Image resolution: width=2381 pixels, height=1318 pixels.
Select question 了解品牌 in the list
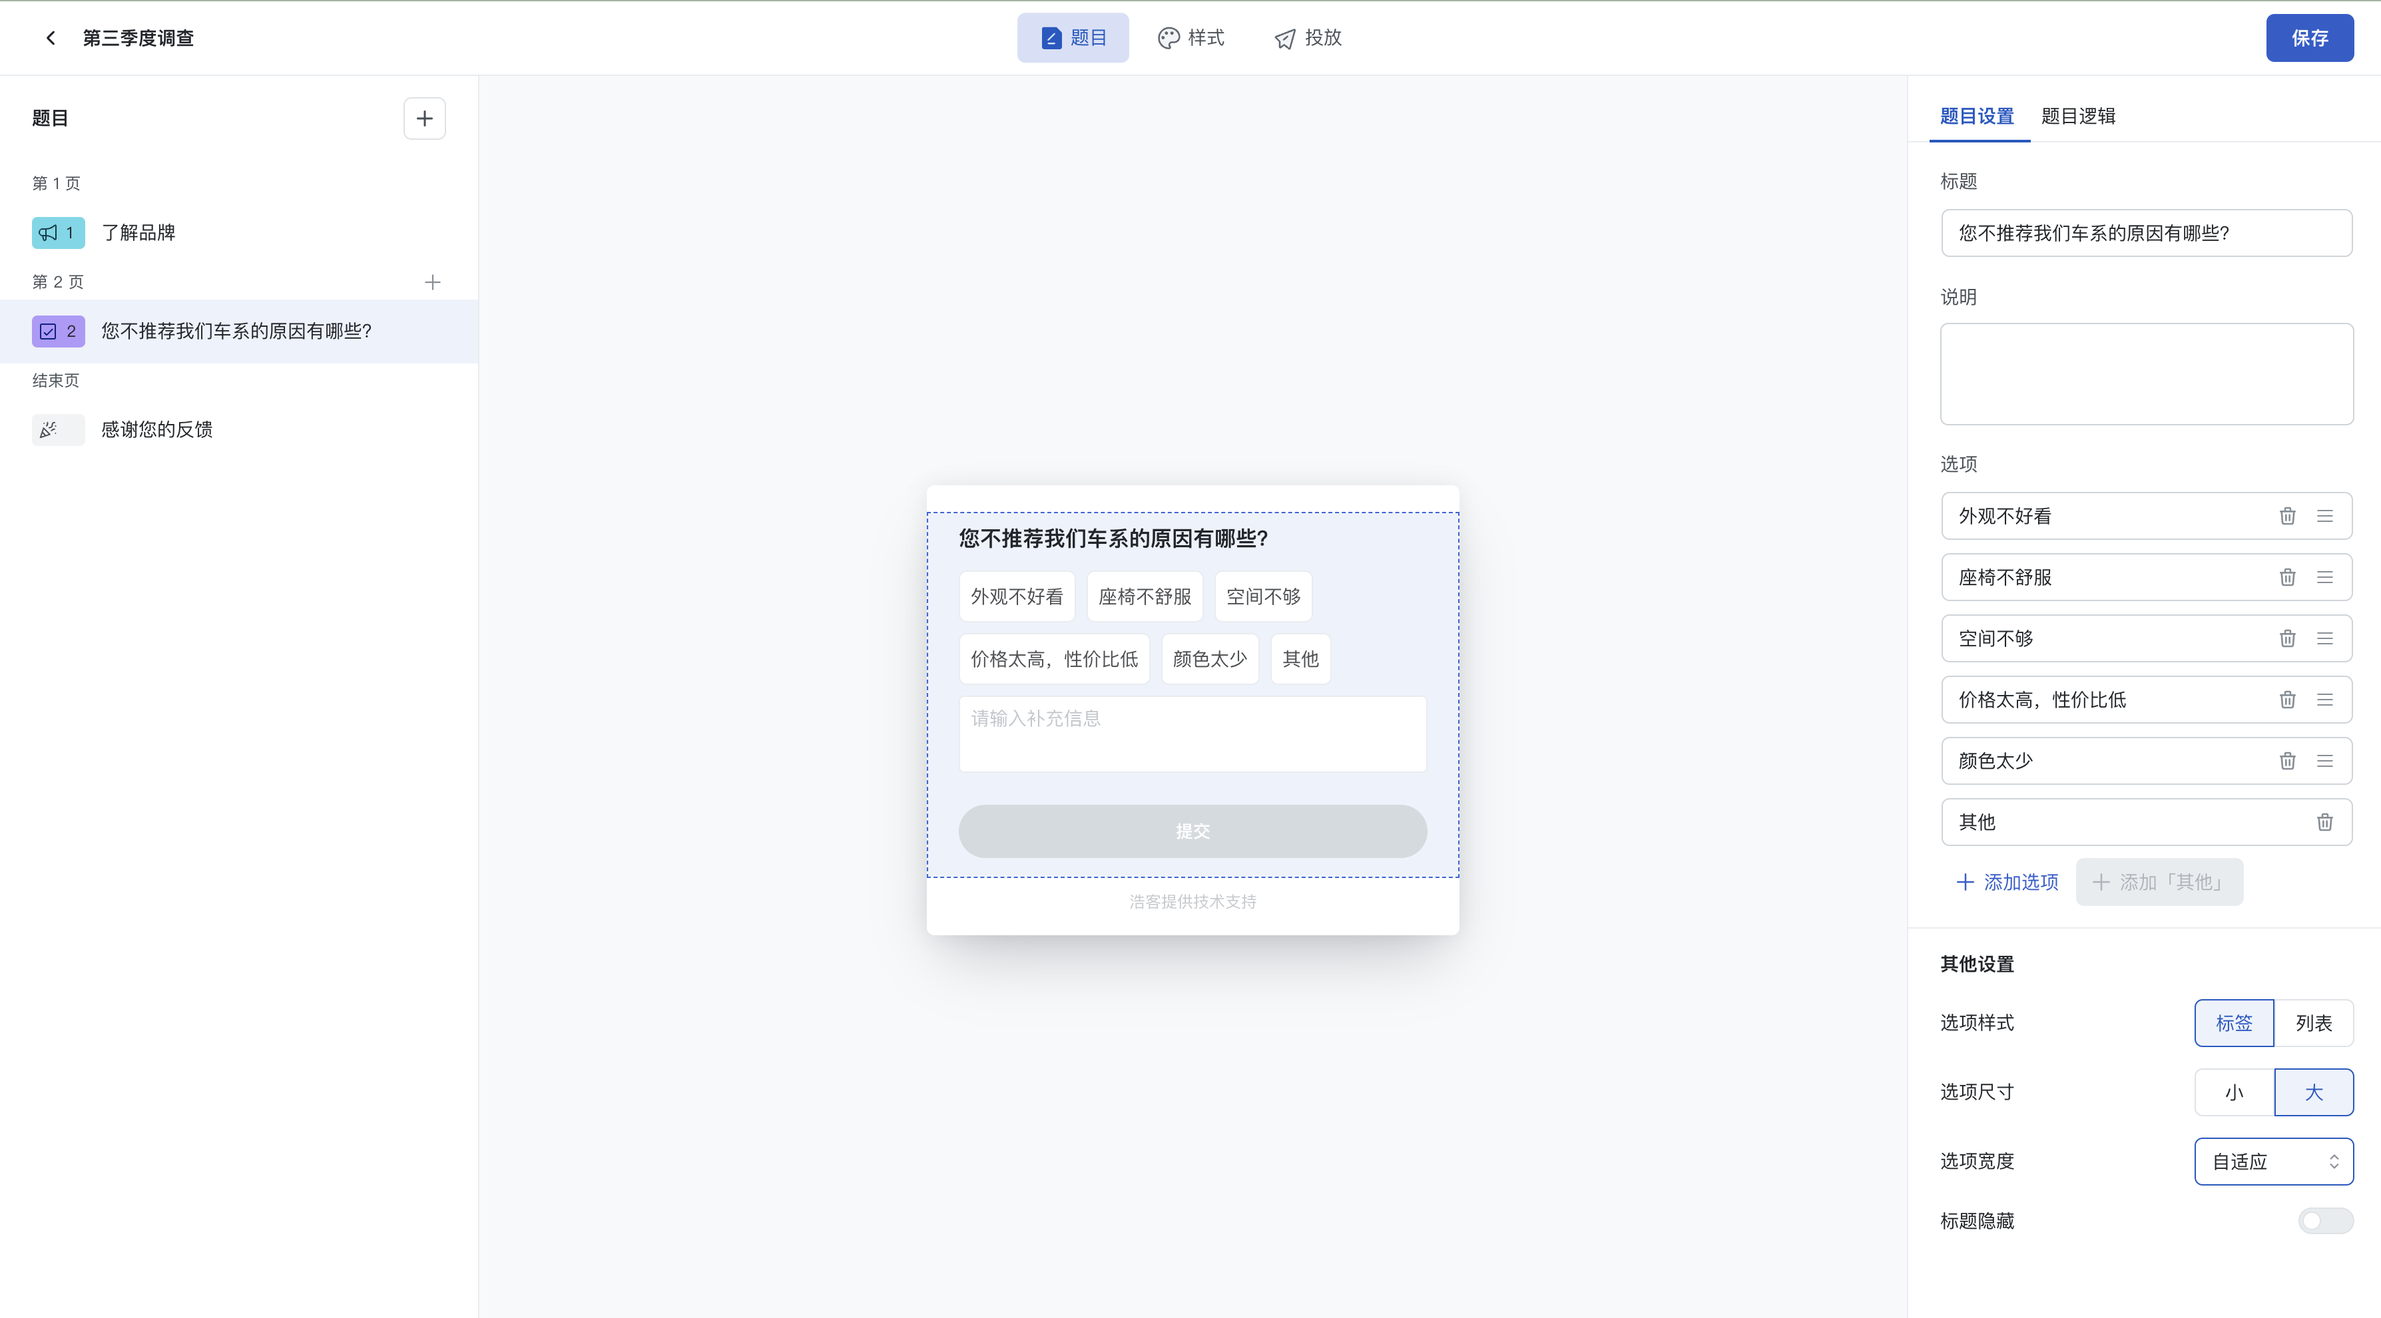238,233
